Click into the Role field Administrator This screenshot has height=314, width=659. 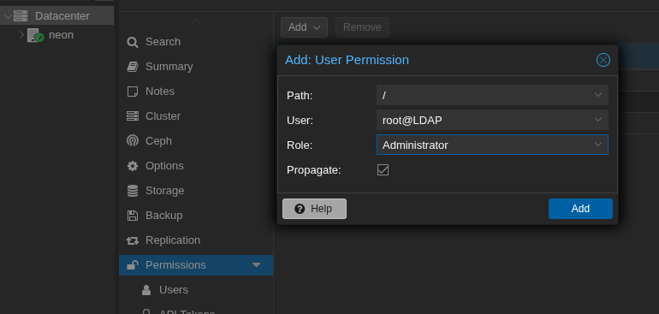coord(492,145)
